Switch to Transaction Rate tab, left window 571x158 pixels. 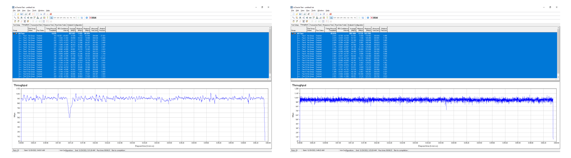point(36,25)
